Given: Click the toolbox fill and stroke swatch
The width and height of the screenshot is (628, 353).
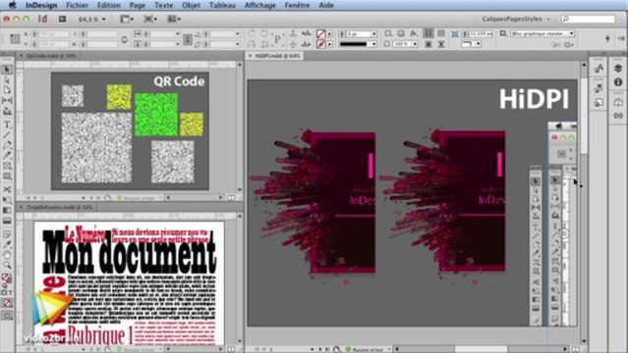Looking at the screenshot, I should pos(6,277).
